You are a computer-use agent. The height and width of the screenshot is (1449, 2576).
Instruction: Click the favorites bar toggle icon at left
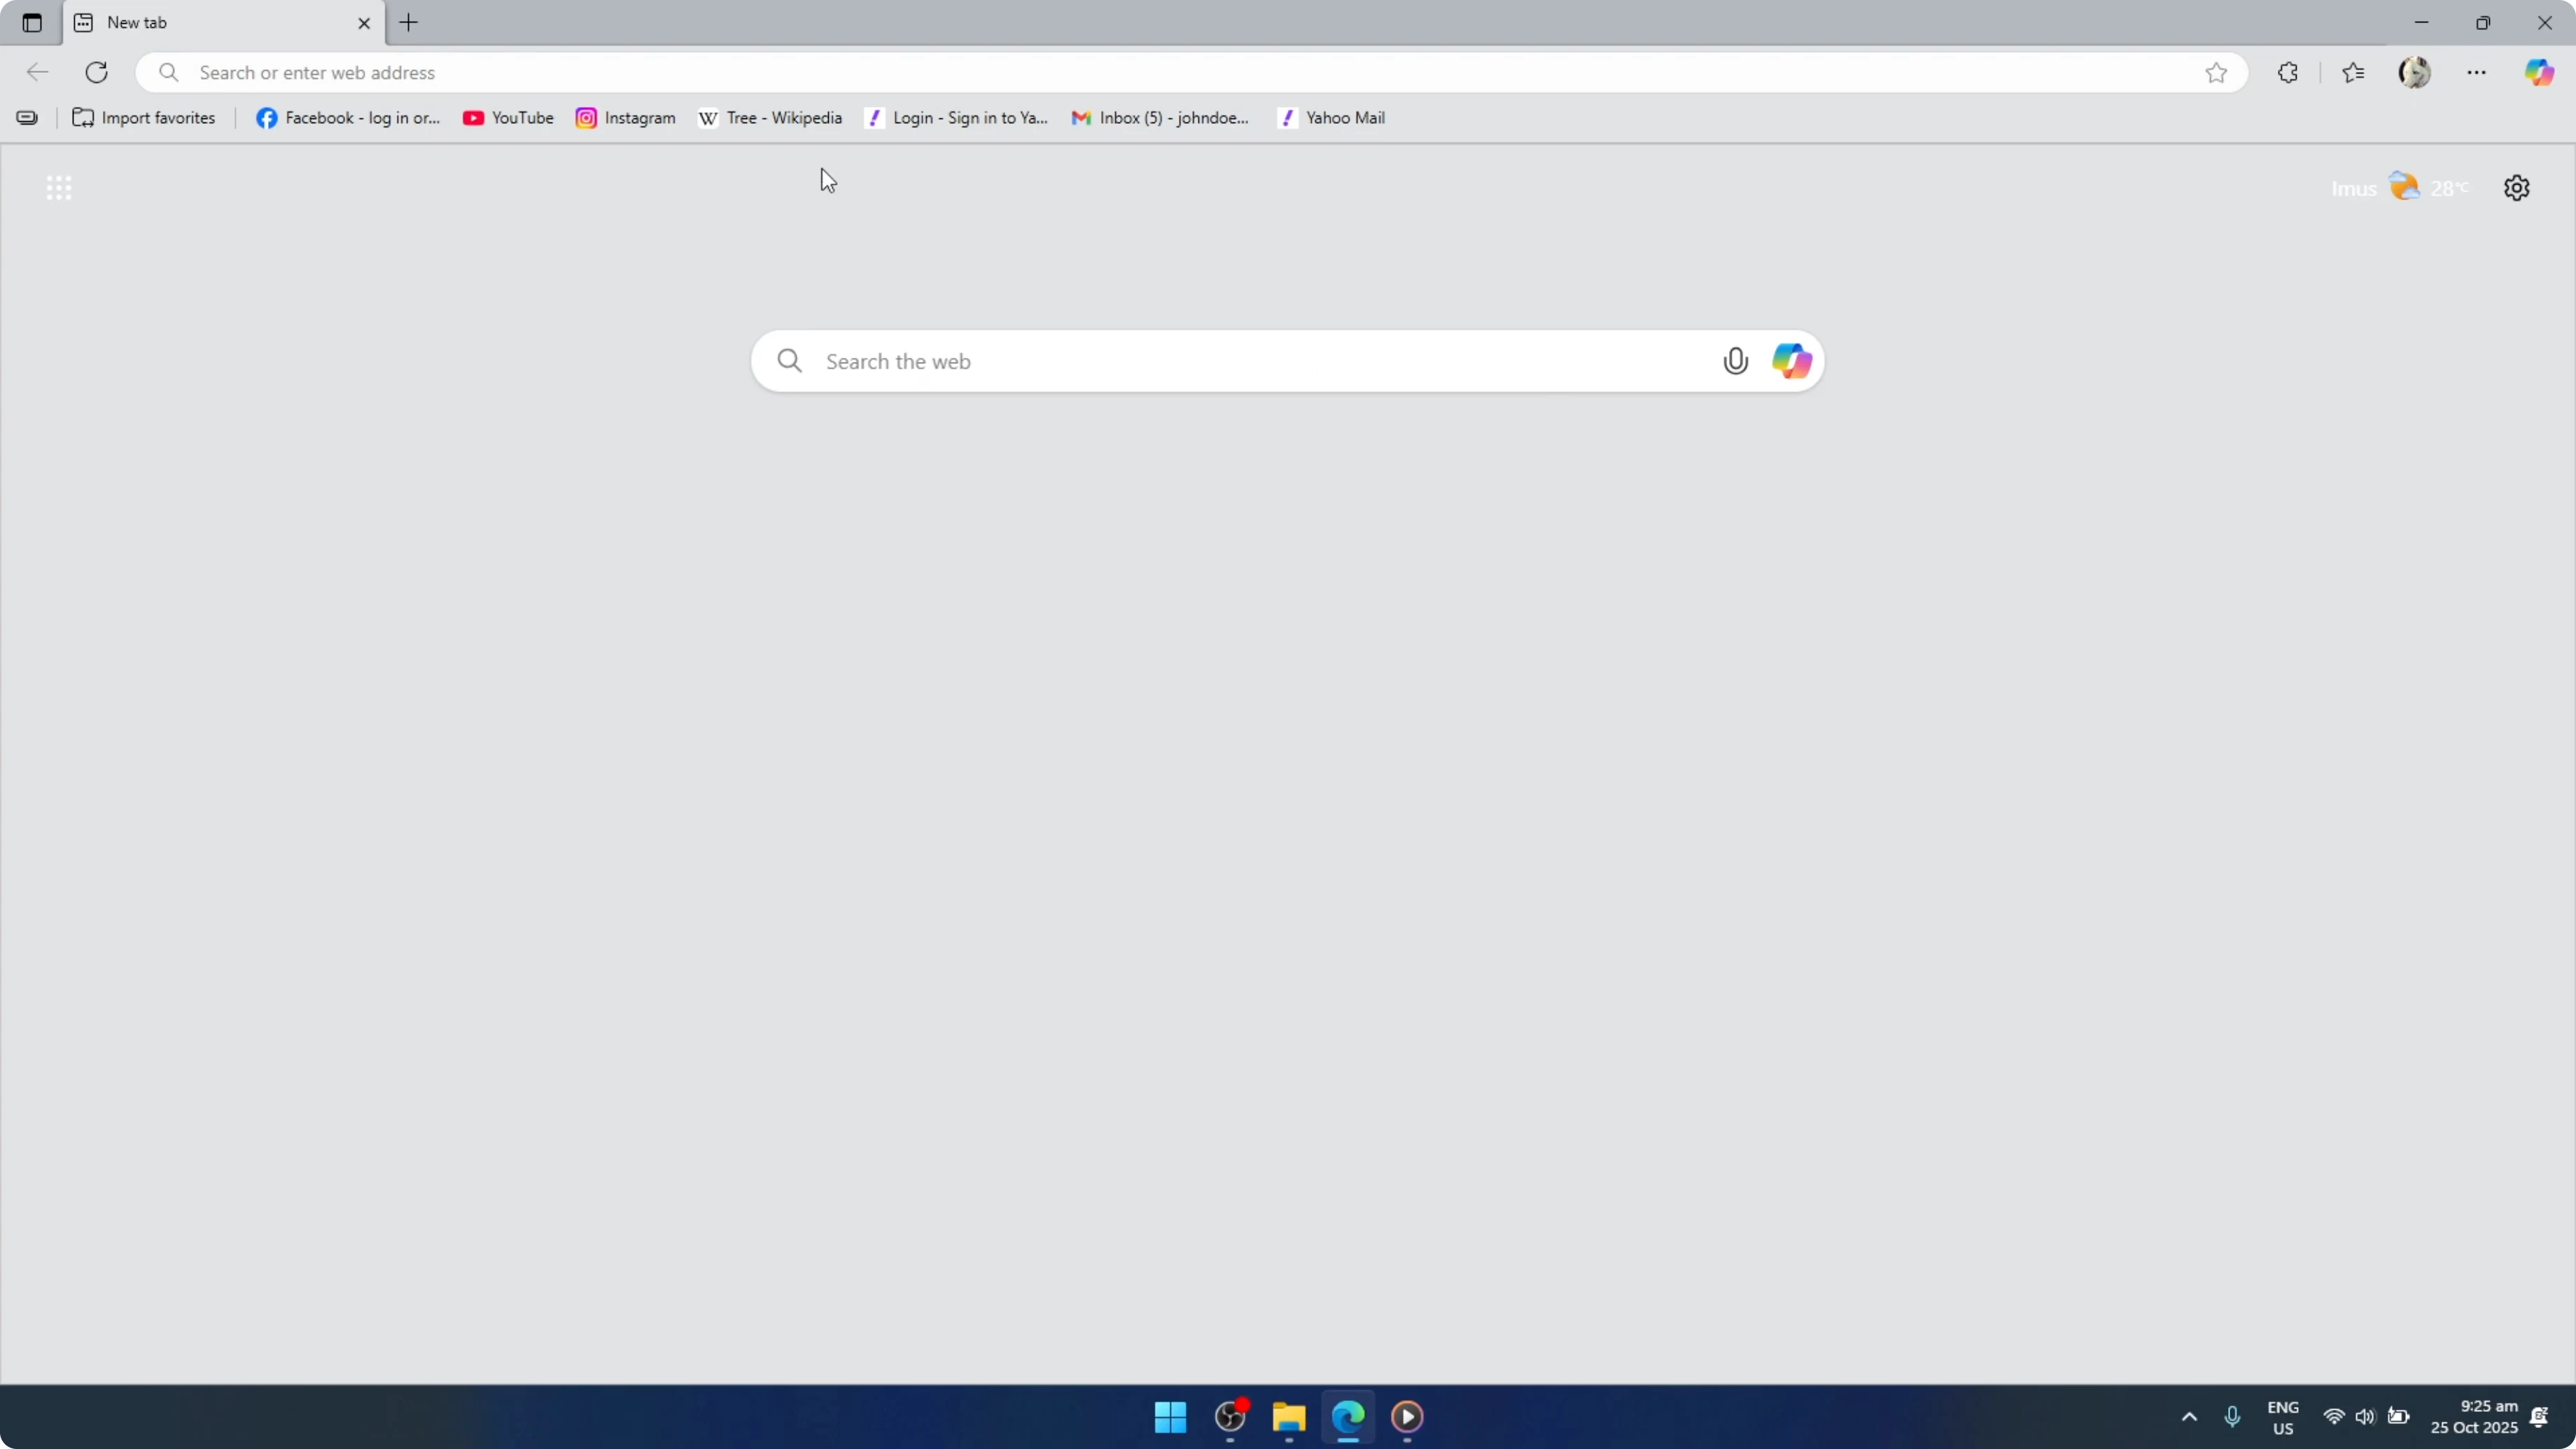tap(27, 118)
